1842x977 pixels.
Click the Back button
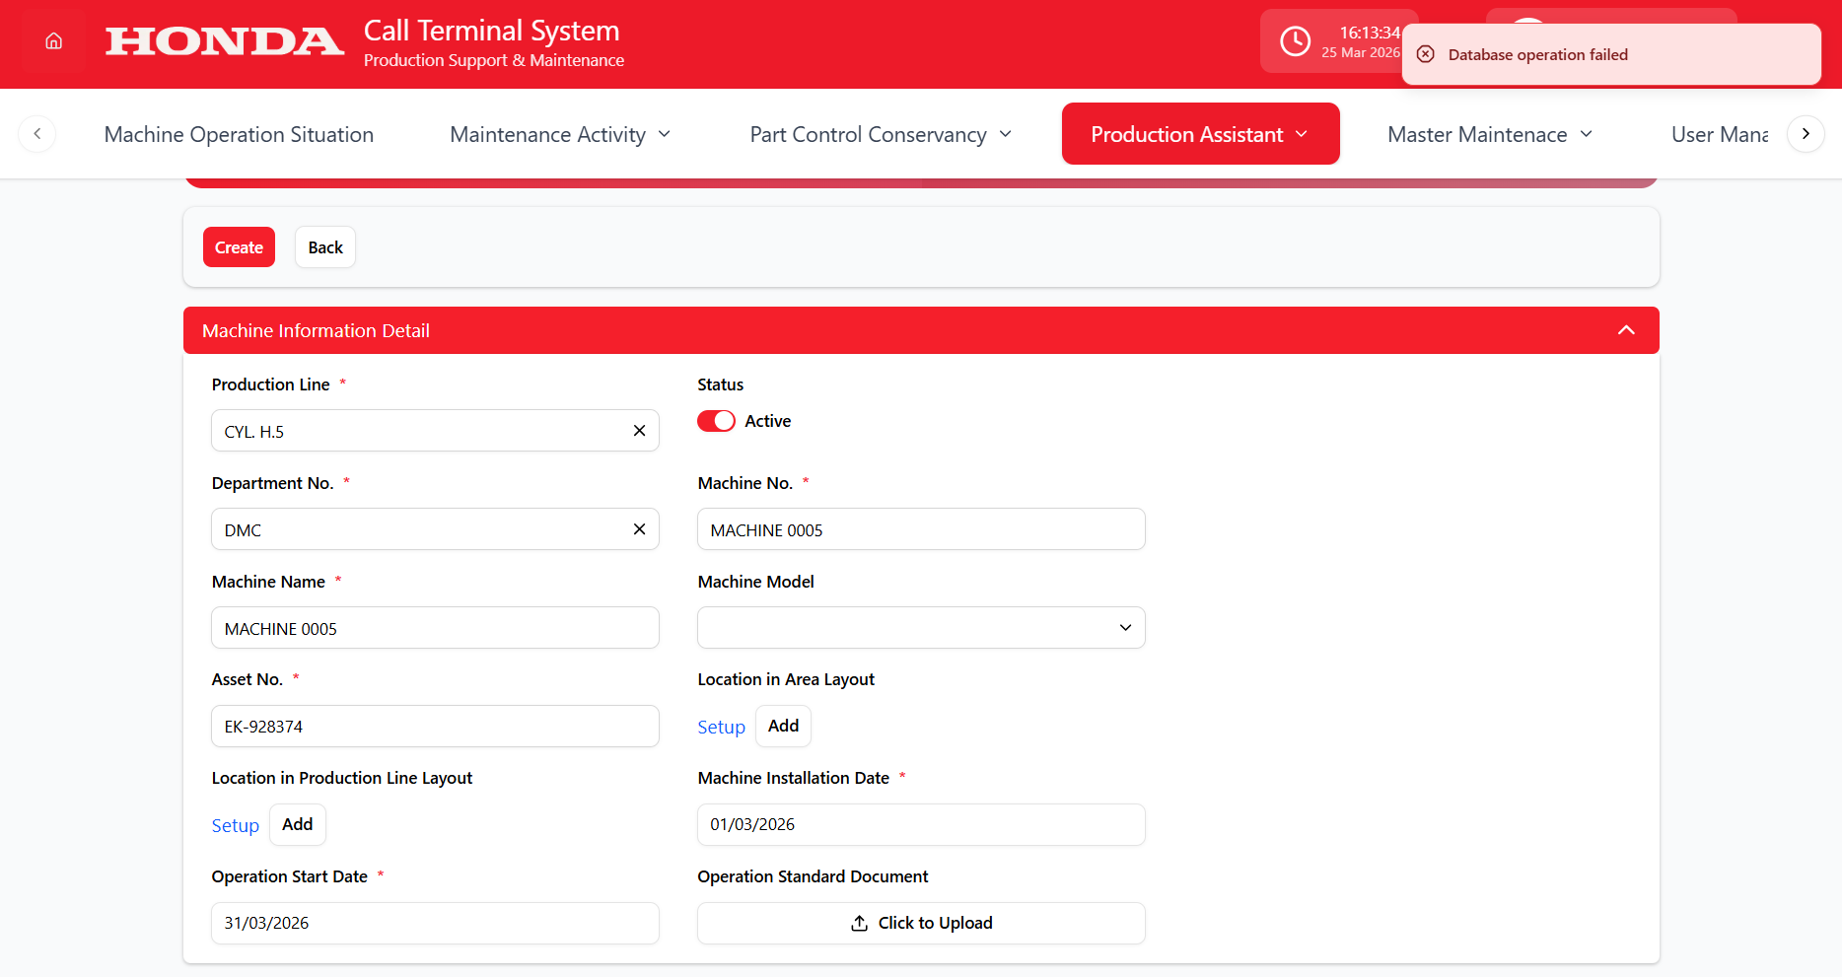324,247
